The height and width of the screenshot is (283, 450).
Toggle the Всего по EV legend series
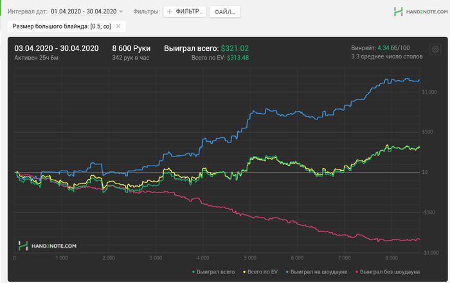click(x=260, y=272)
